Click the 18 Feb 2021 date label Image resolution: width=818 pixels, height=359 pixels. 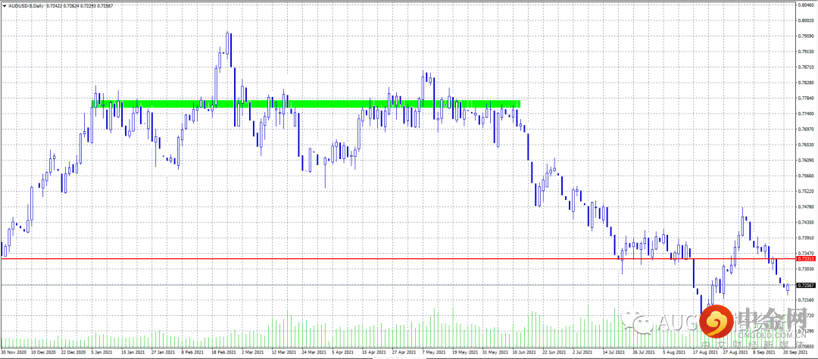(225, 353)
